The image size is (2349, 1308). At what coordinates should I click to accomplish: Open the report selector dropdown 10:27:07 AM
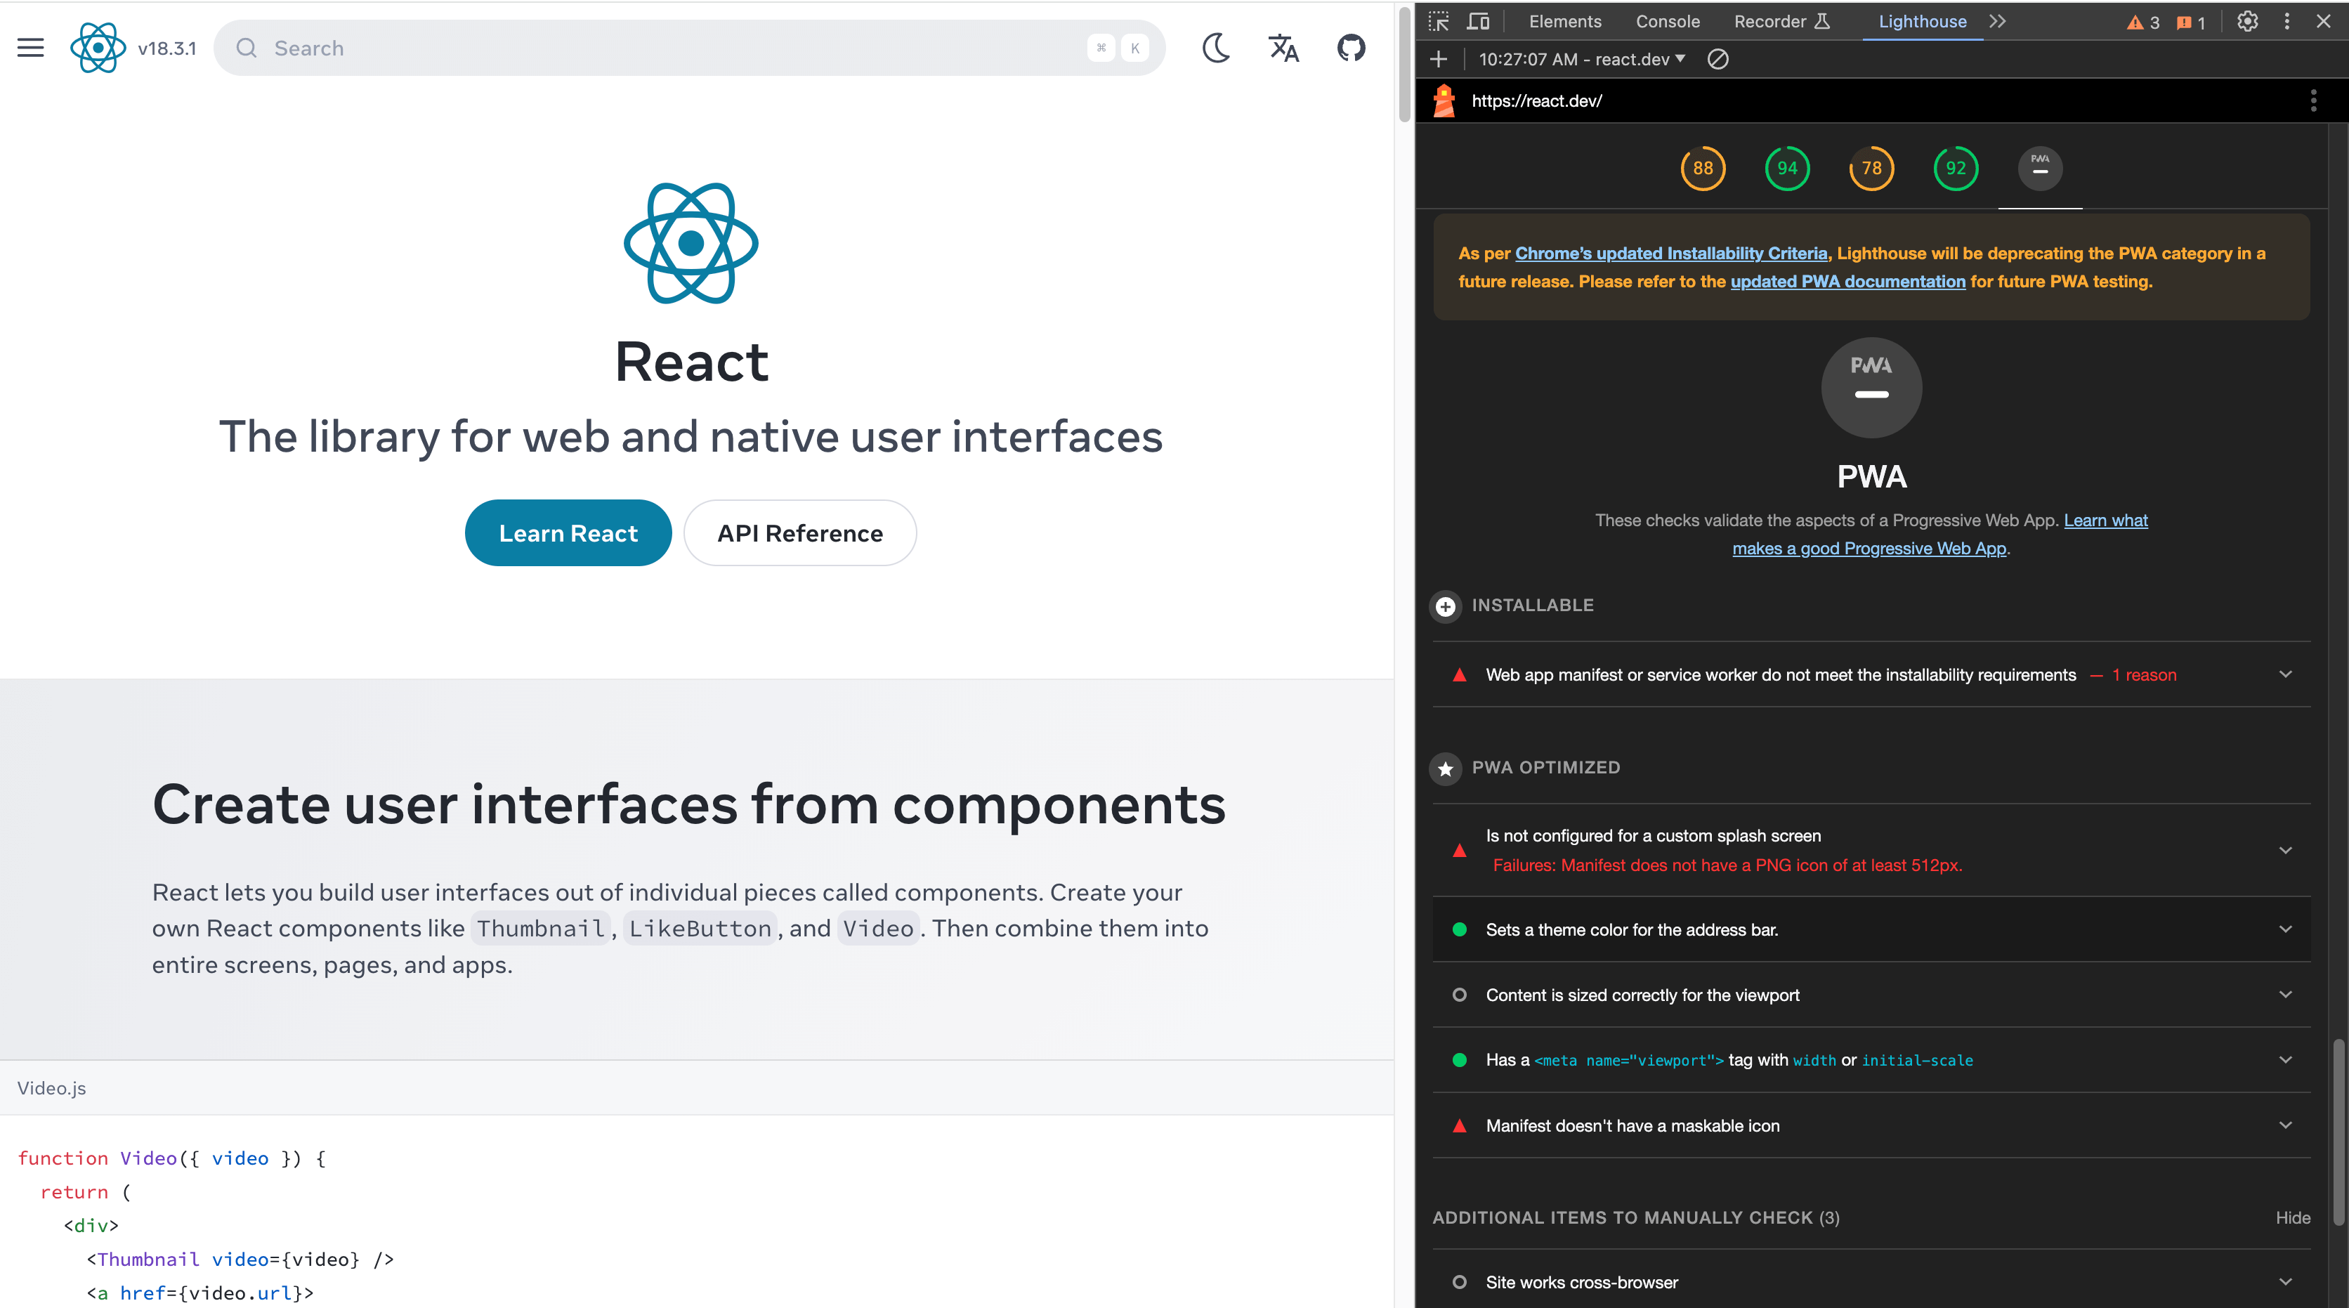(x=1582, y=59)
